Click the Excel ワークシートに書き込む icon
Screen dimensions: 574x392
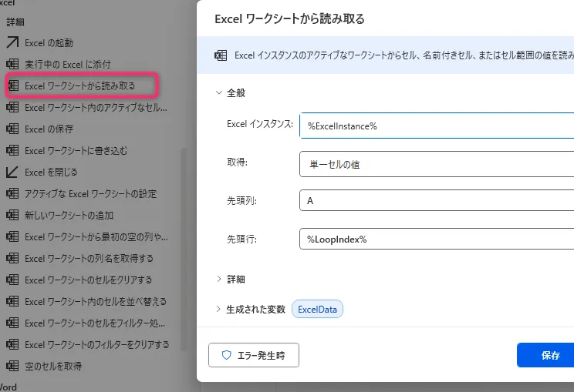coord(12,150)
